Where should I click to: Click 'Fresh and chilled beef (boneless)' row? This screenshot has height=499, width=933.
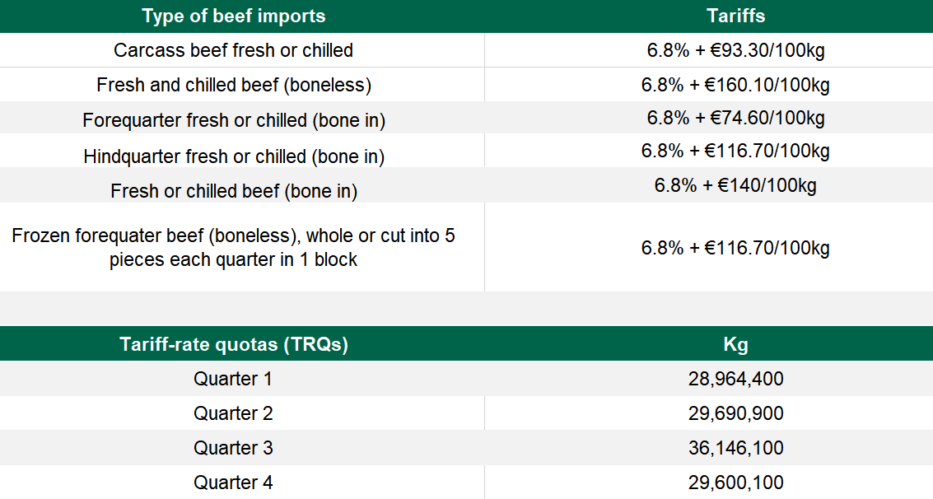[x=233, y=85]
